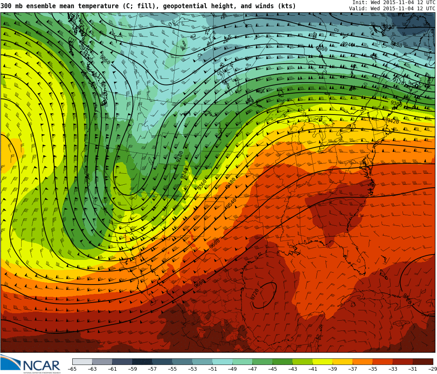Pick the gold -39 to -37 legend swatch
Image resolution: width=437 pixels, height=374 pixels.
343,361
